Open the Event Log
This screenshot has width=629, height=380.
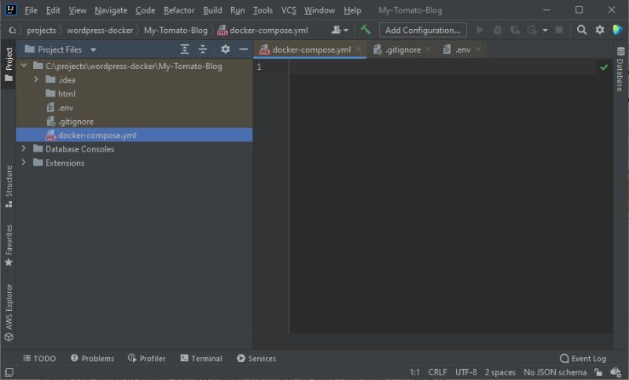(583, 358)
